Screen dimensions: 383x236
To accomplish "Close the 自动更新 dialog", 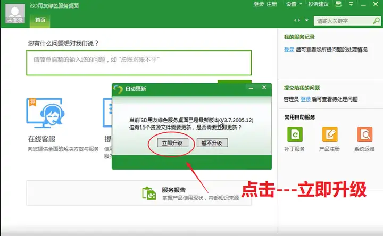I will (x=264, y=87).
